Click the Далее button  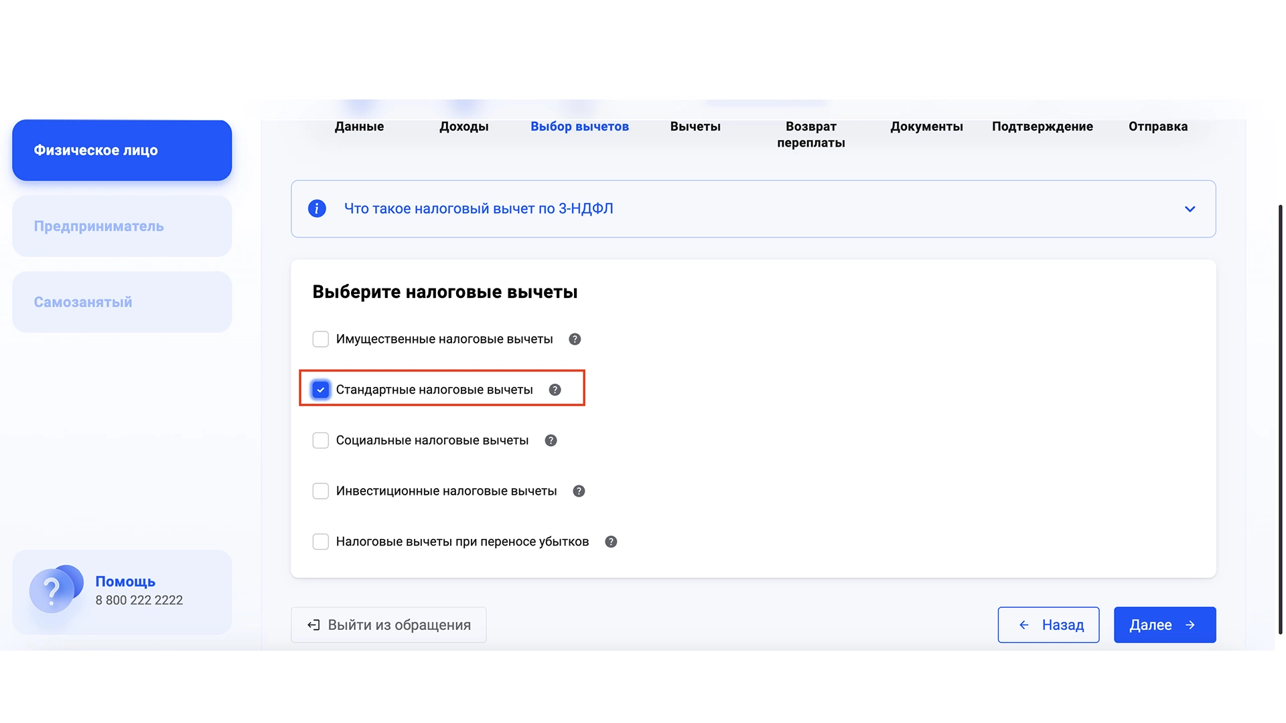click(1165, 625)
